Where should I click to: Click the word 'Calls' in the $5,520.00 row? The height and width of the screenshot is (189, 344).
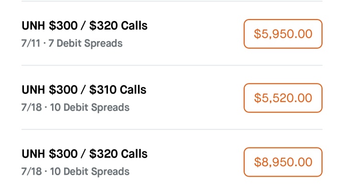coord(133,90)
